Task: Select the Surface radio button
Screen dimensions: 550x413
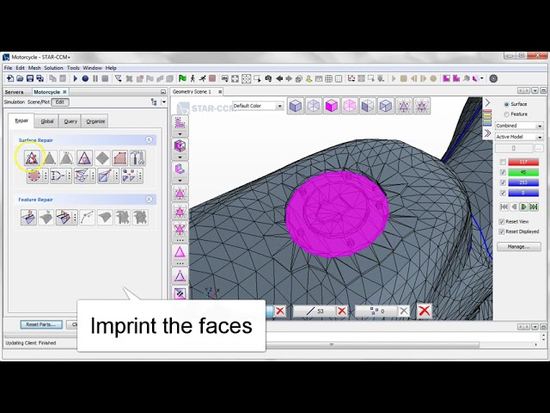Action: (506, 104)
